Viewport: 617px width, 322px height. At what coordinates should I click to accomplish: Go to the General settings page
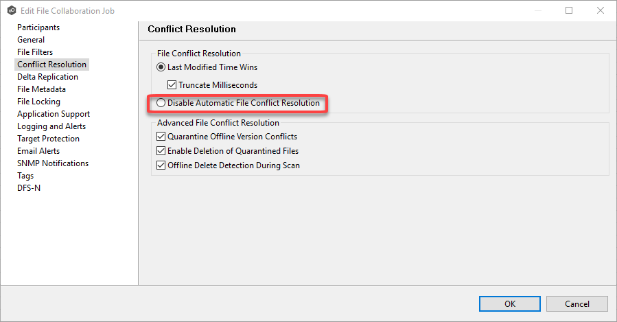point(31,40)
